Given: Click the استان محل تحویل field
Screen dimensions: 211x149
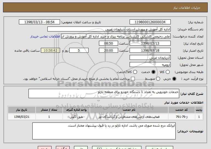Looking at the screenshot, I should tap(150, 58).
